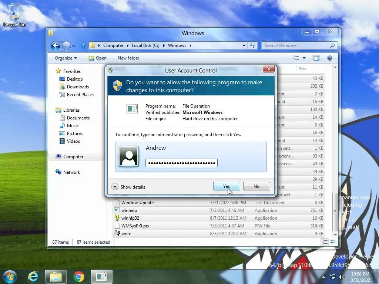Change the view with the view icon
This screenshot has height=284, width=379.
(x=296, y=58)
